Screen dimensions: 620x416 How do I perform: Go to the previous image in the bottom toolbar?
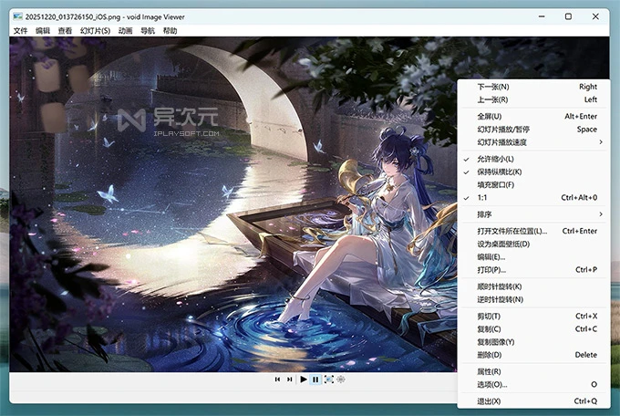(277, 380)
